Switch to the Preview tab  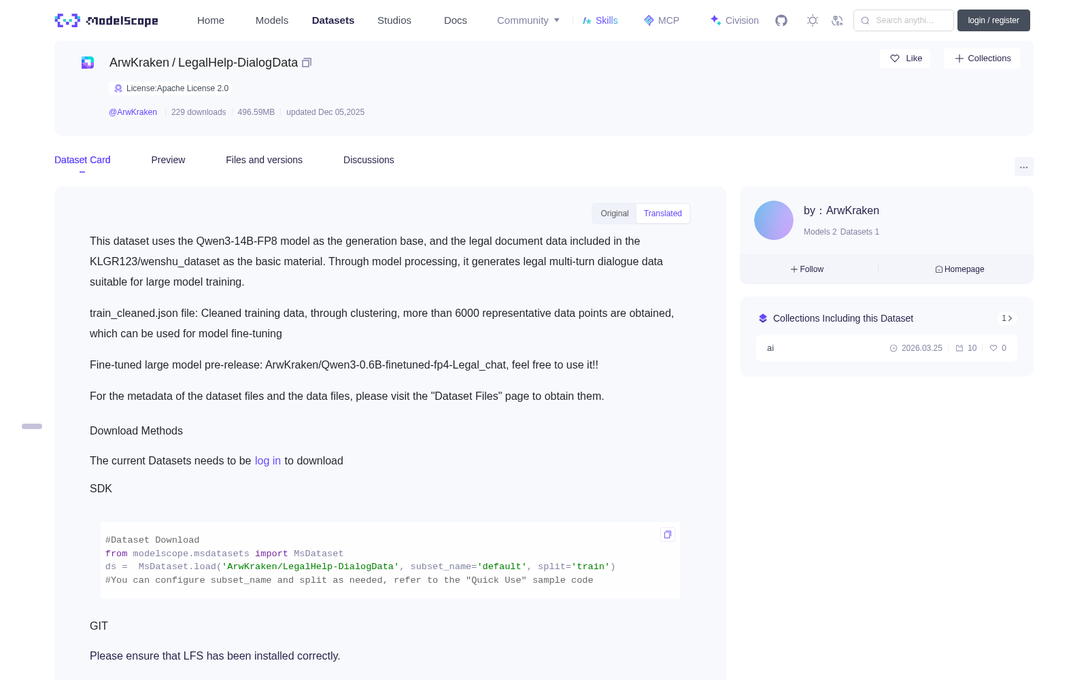(168, 160)
